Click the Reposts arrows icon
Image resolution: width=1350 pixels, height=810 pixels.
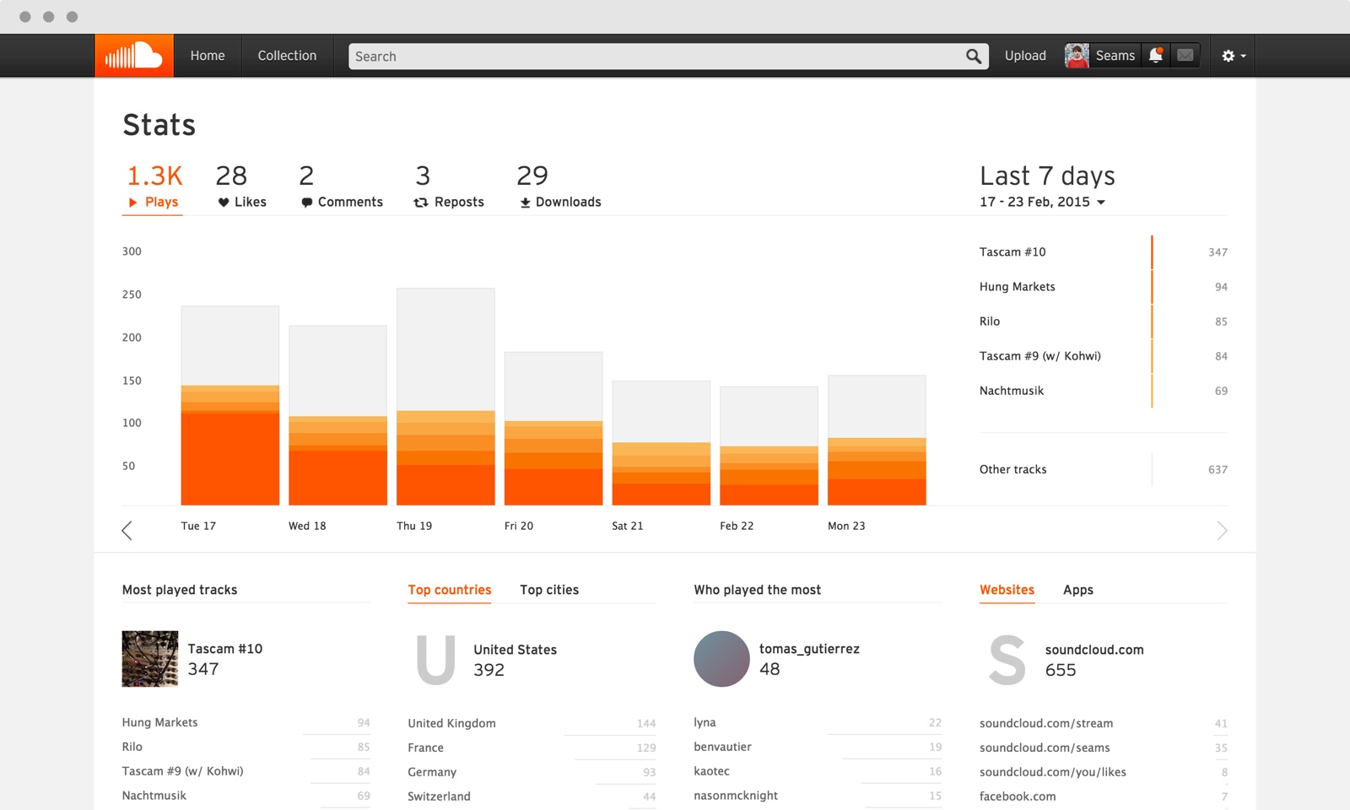(422, 202)
